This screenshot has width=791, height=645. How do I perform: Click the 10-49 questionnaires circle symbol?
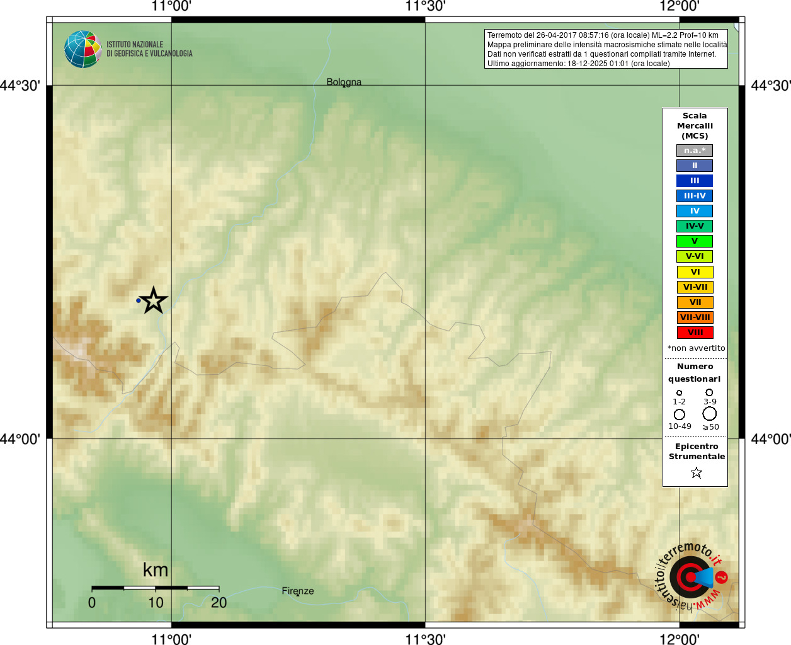(x=679, y=414)
